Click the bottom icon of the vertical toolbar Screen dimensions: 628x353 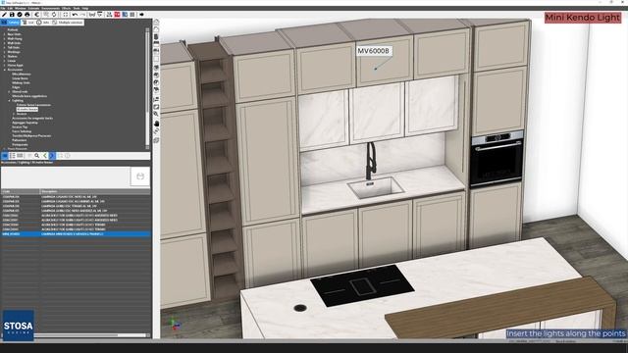point(156,140)
